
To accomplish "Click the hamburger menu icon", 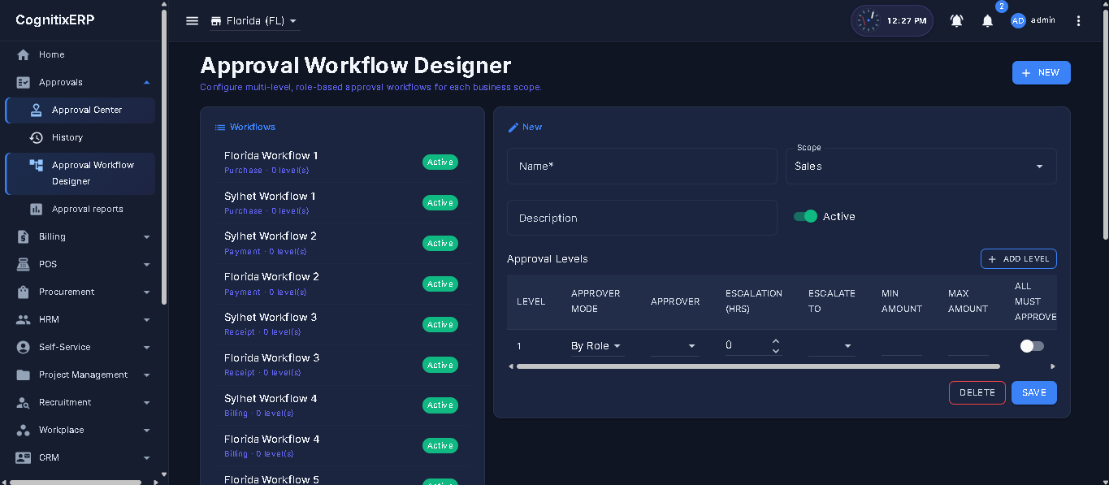I will (192, 21).
